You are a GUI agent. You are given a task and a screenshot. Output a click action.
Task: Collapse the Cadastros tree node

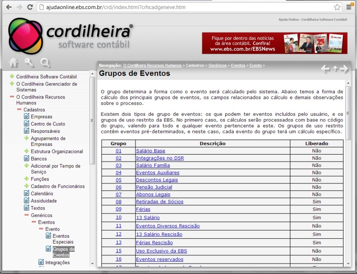click(x=19, y=110)
